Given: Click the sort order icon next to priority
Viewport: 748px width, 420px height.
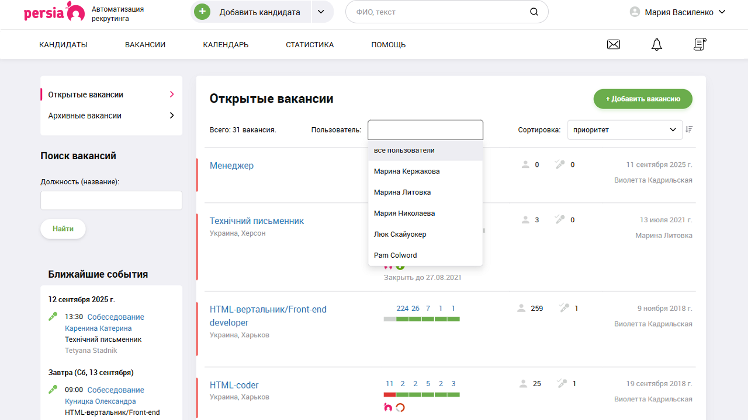Looking at the screenshot, I should (690, 129).
